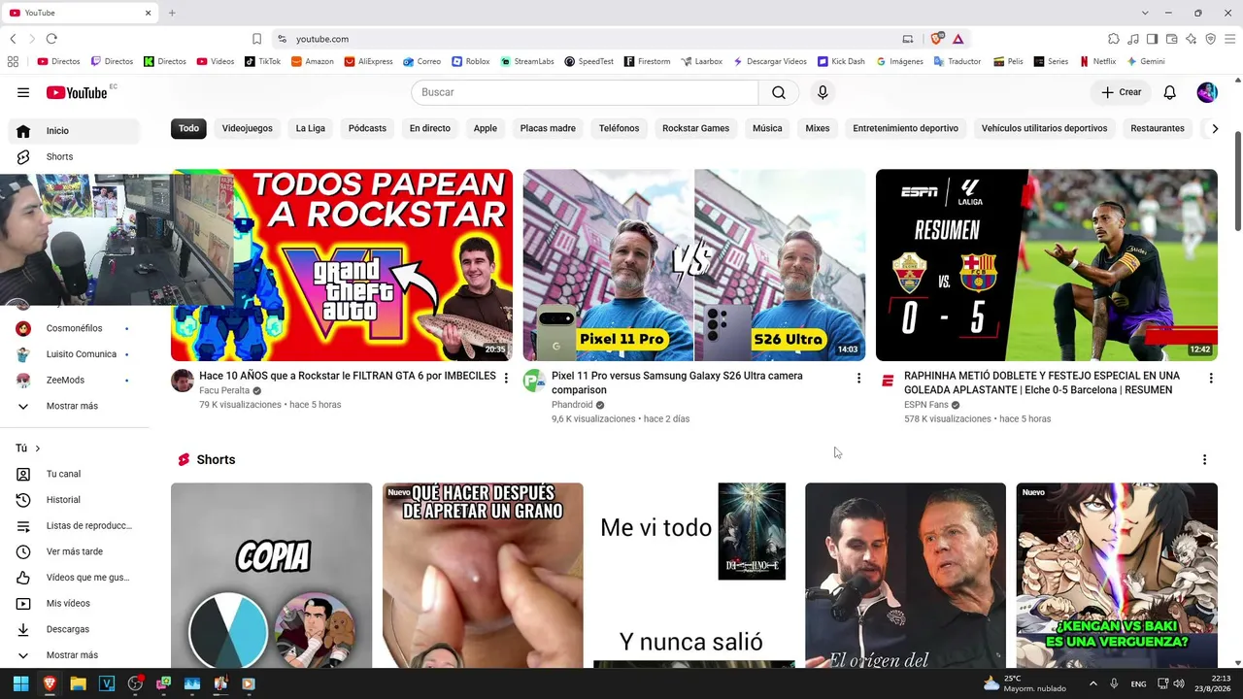The width and height of the screenshot is (1243, 699).
Task: Toggle the browser sidebar panel
Action: click(1152, 39)
